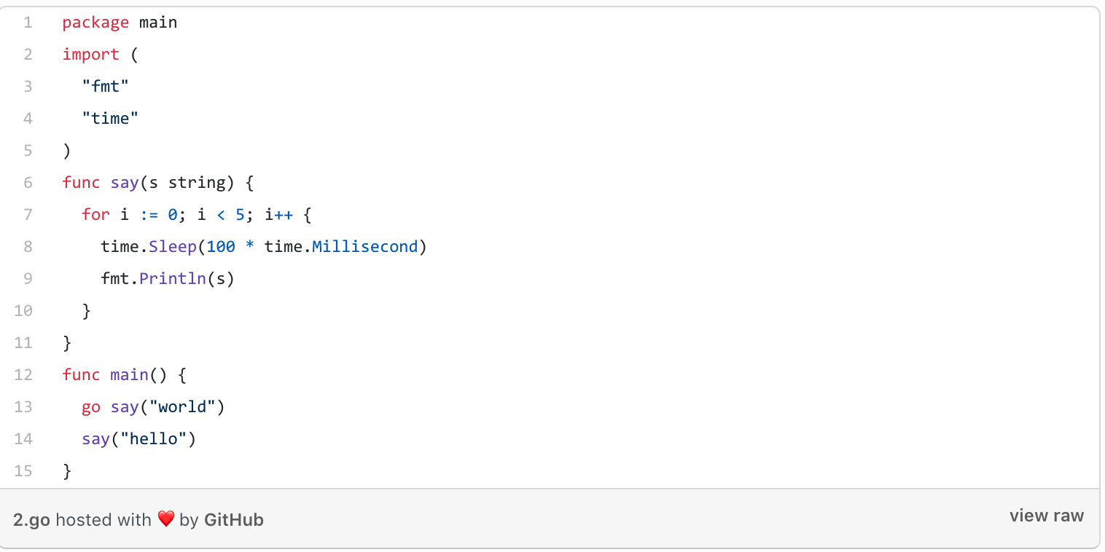Image resolution: width=1105 pixels, height=552 pixels.
Task: Open the view raw link
Action: coord(1046,516)
